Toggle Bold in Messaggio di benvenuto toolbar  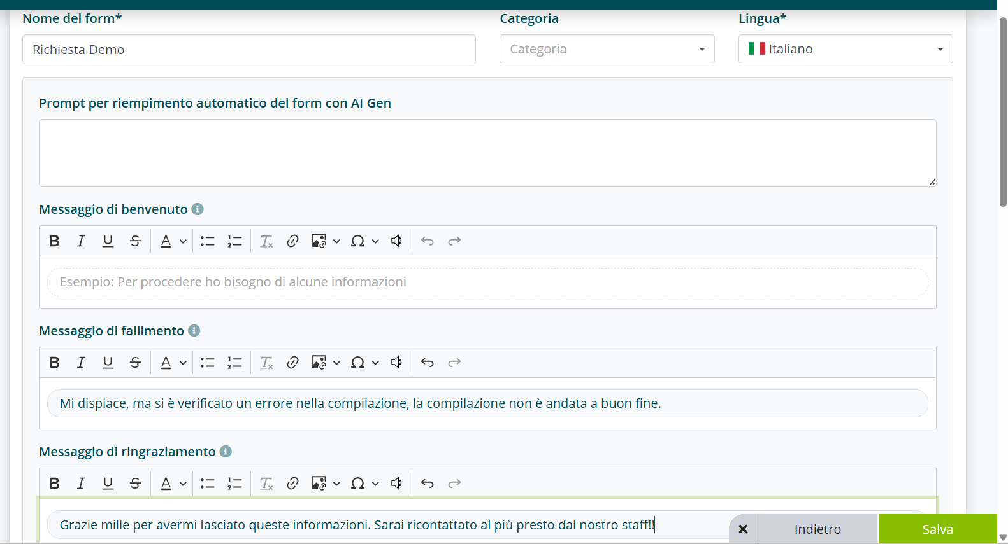coord(54,241)
